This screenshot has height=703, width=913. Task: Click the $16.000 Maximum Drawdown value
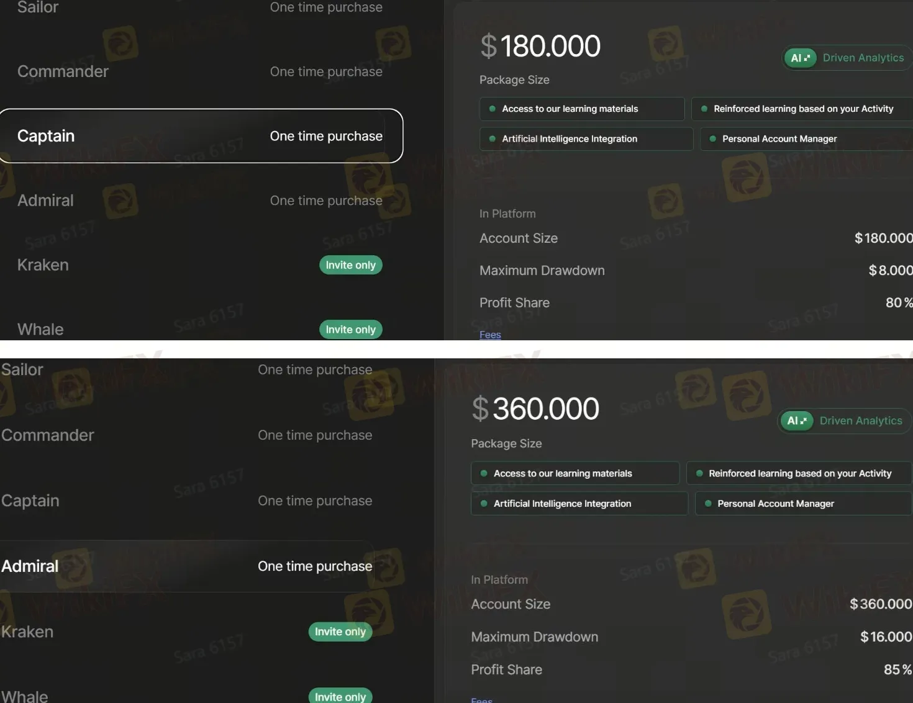pos(886,637)
